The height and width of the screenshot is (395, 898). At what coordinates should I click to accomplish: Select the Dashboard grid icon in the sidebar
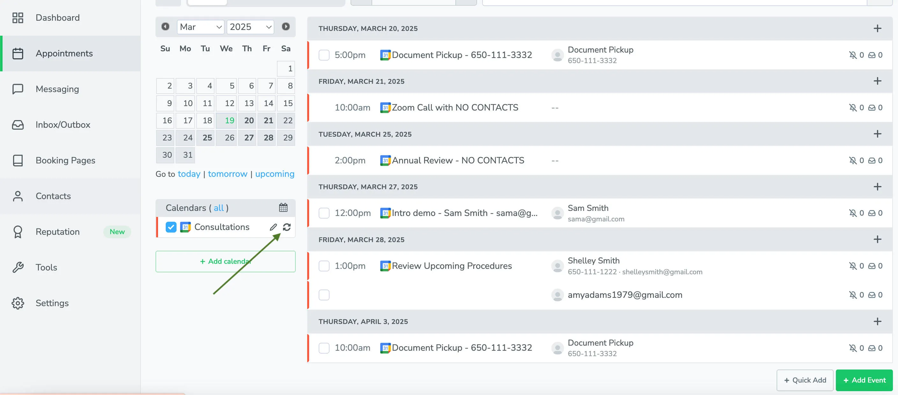[18, 18]
